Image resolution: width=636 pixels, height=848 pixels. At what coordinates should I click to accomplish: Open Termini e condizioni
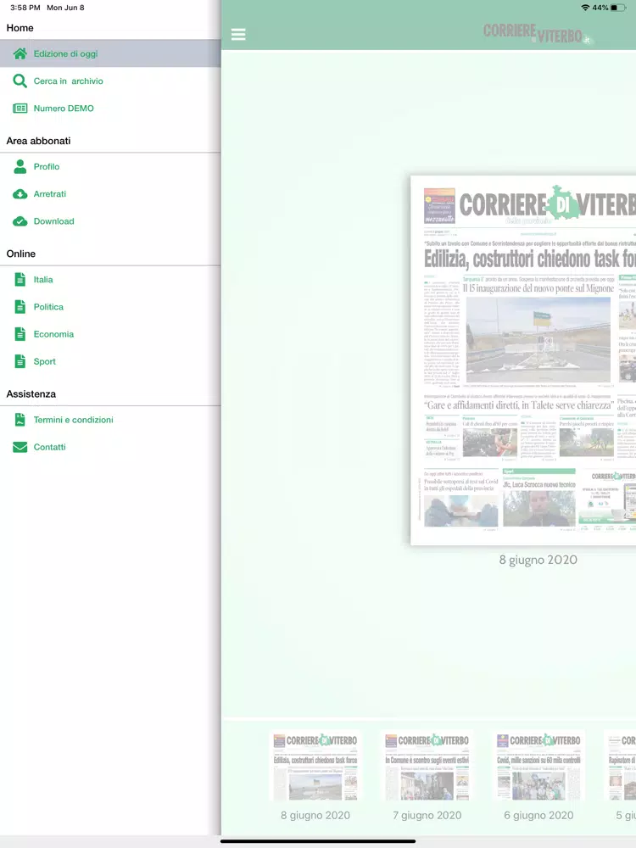[x=110, y=420]
